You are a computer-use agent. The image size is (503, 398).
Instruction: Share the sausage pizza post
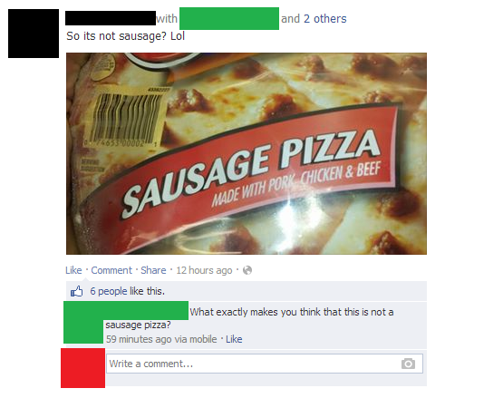coord(153,270)
